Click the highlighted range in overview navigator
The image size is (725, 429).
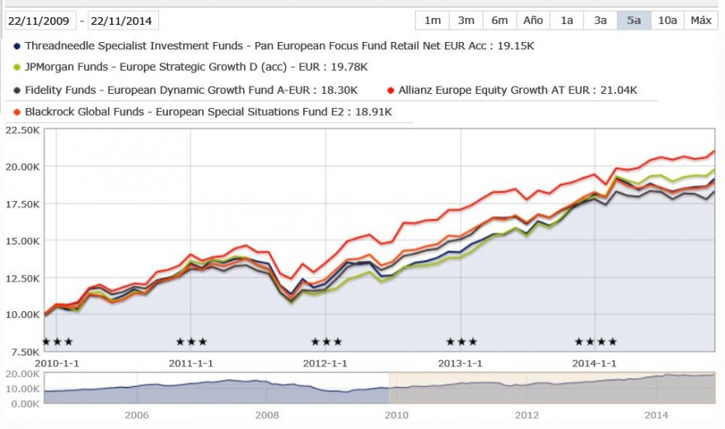pos(552,388)
